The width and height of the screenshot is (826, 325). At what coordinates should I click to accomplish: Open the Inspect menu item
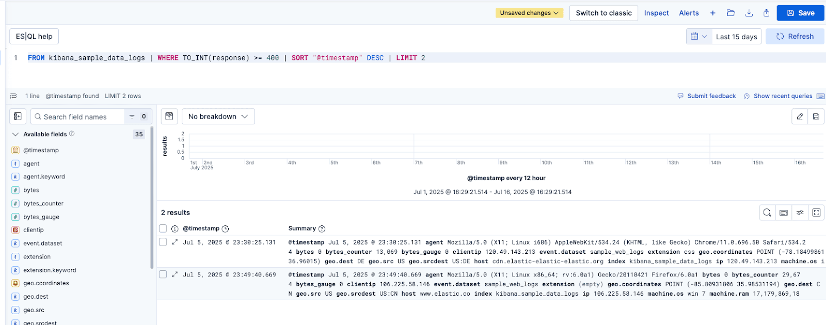pos(656,13)
